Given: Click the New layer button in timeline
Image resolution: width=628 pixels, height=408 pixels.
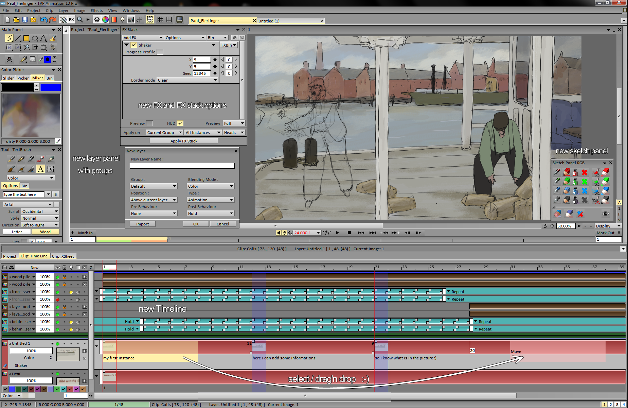Looking at the screenshot, I should [34, 268].
